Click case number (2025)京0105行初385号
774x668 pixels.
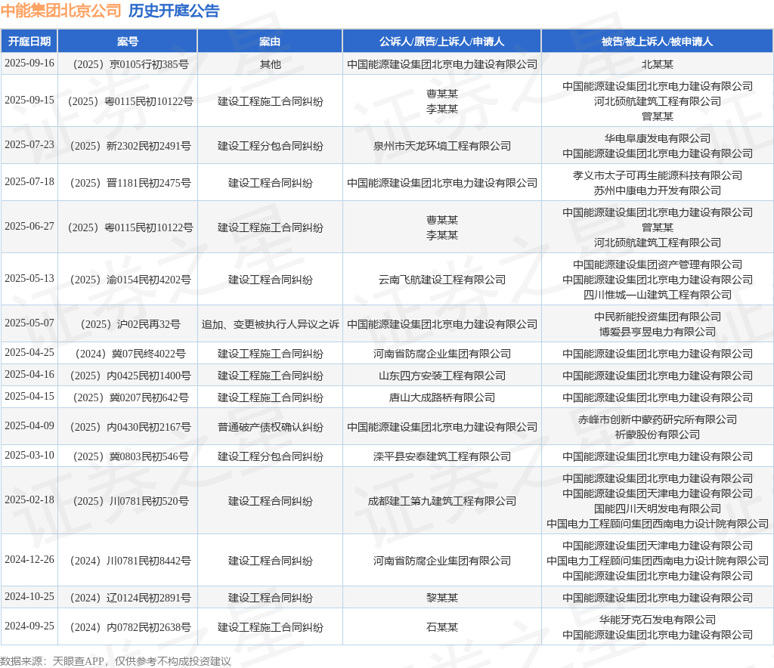click(x=127, y=64)
